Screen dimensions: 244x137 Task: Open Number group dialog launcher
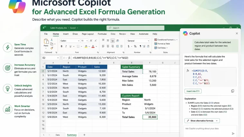150,52
